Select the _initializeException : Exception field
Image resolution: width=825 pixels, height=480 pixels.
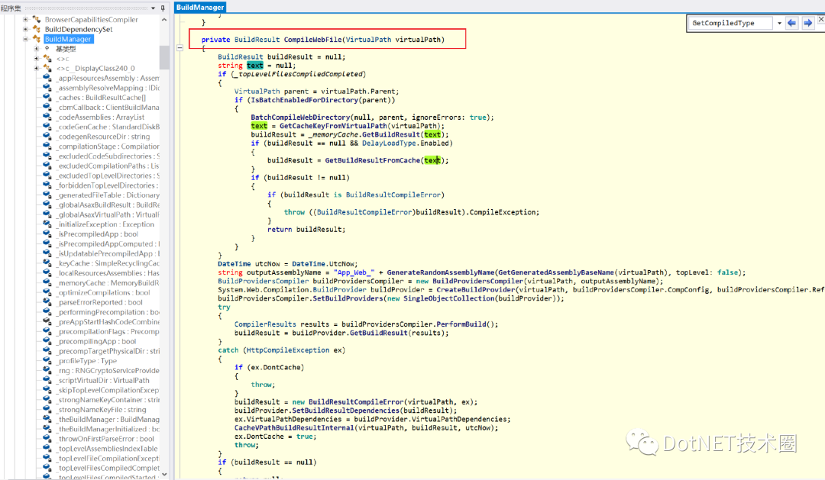[105, 224]
